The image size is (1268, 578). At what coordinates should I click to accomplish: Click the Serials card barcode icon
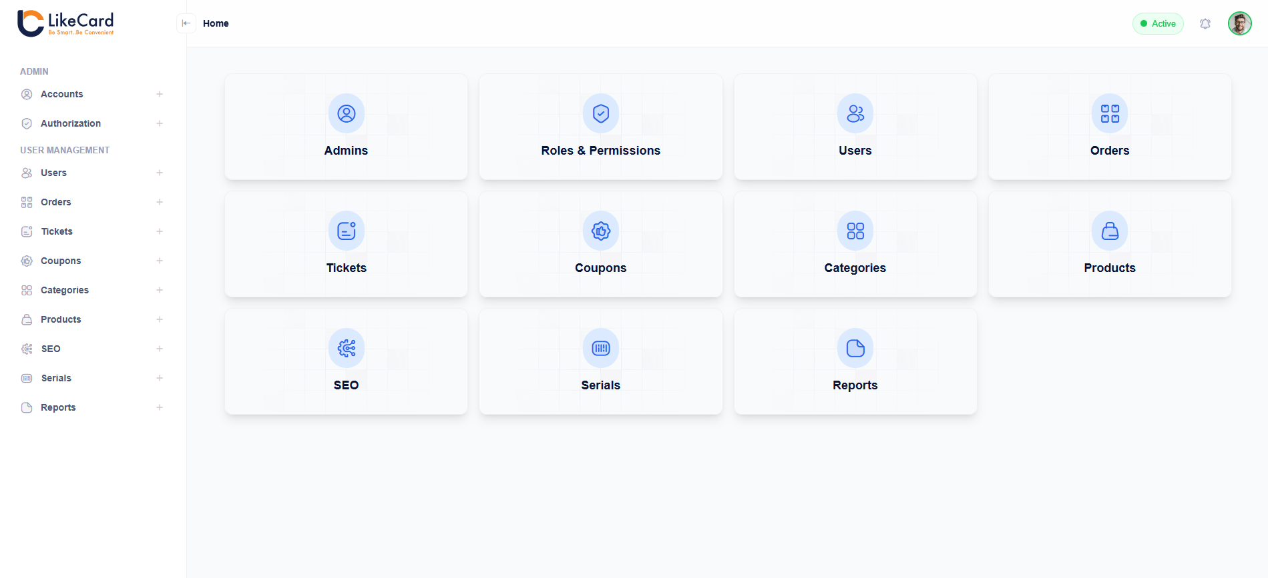[x=600, y=348]
